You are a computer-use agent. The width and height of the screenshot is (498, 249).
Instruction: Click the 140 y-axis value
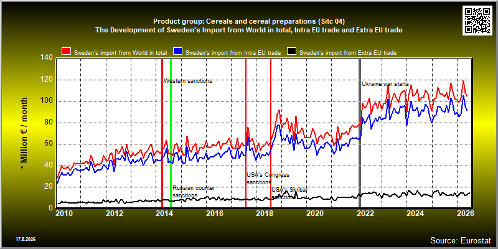47,58
